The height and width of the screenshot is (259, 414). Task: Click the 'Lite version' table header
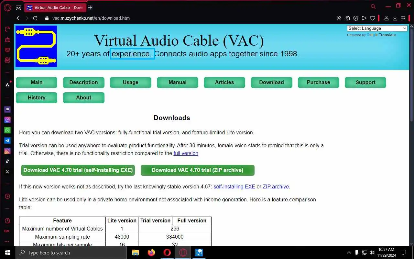tap(122, 220)
